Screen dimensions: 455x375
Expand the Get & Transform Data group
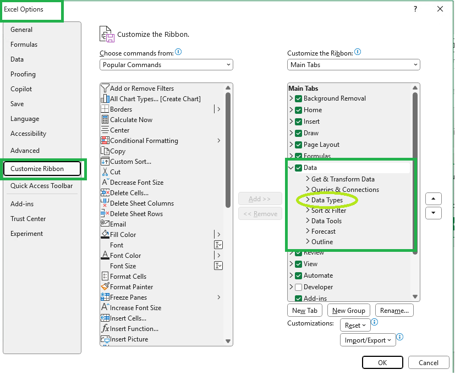308,179
